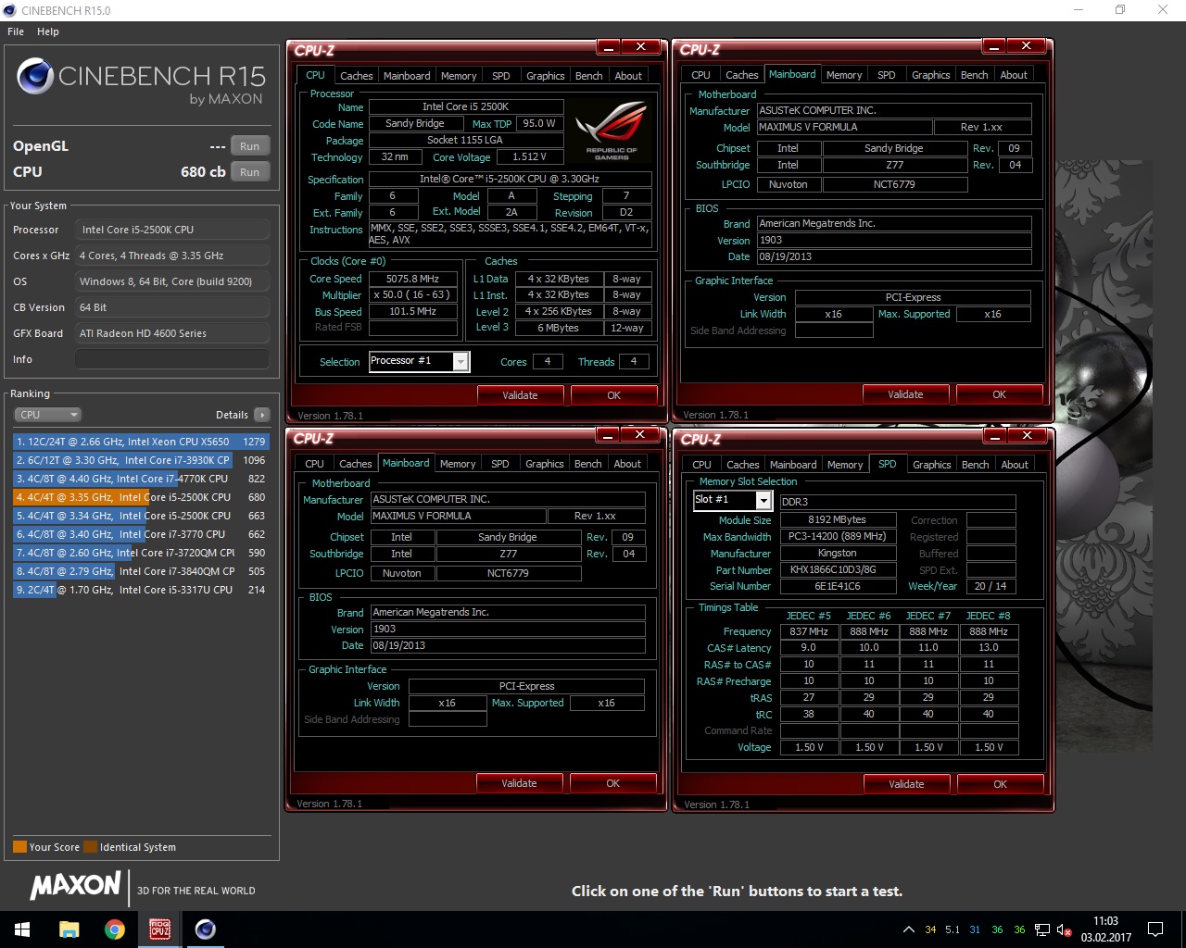
Task: Click the taskbar clock showing 11:03
Action: coord(1105,929)
